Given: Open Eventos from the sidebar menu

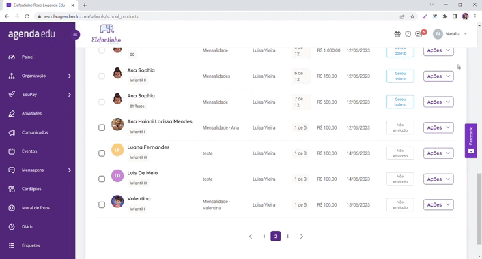Looking at the screenshot, I should pyautogui.click(x=29, y=151).
